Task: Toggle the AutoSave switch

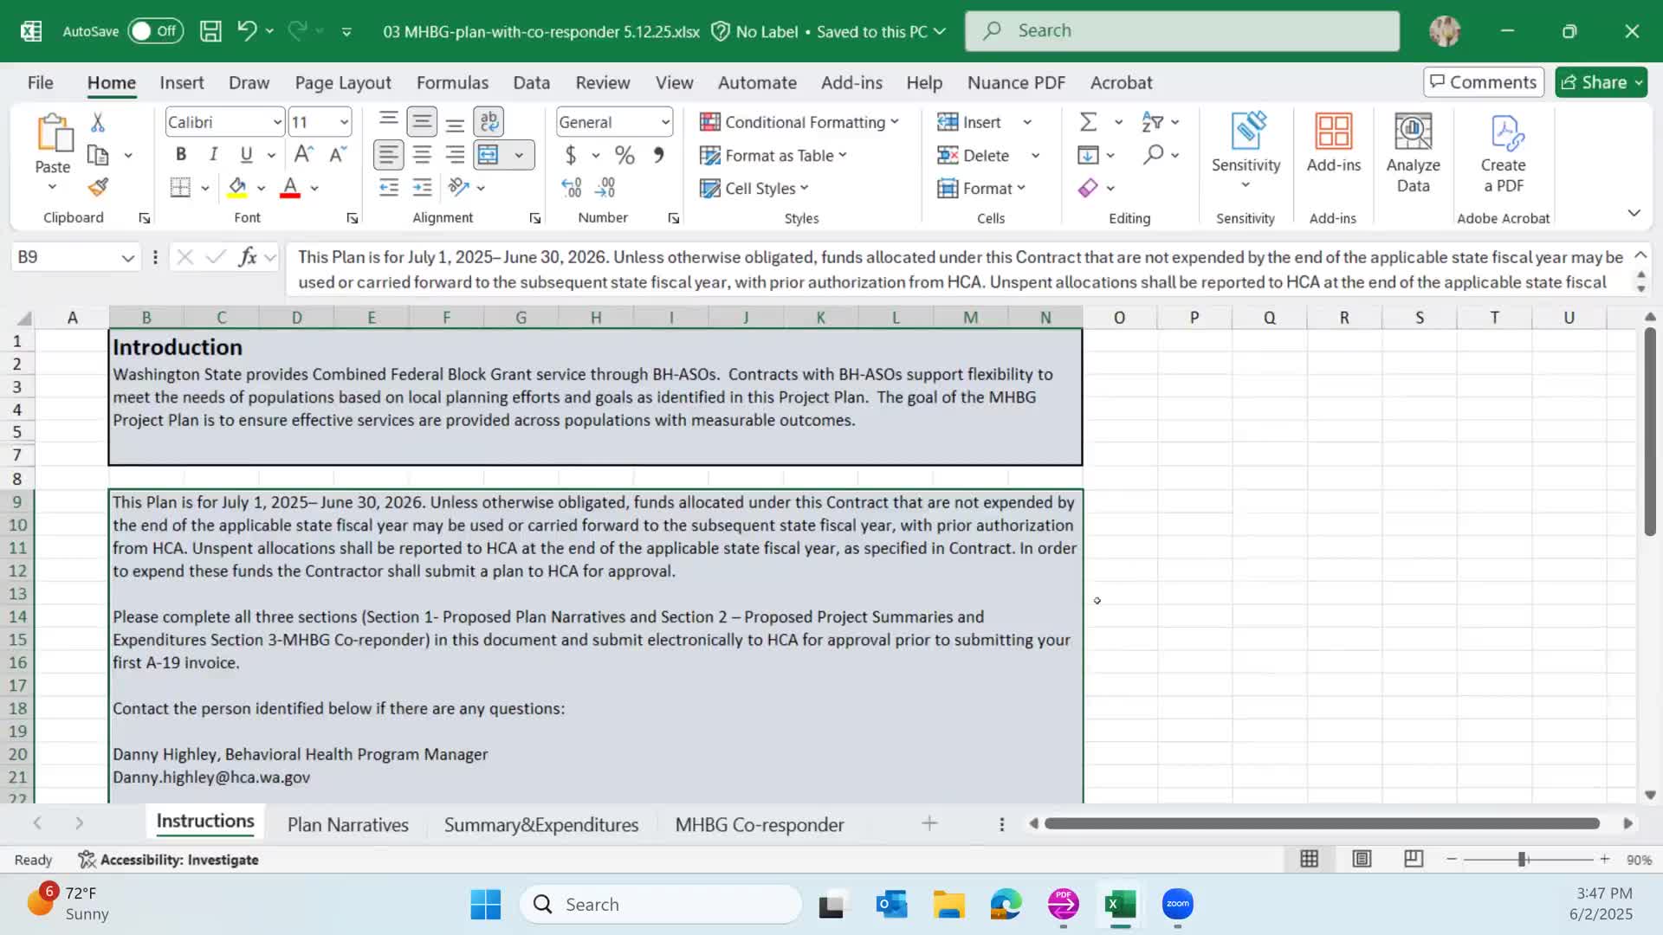Action: [156, 31]
